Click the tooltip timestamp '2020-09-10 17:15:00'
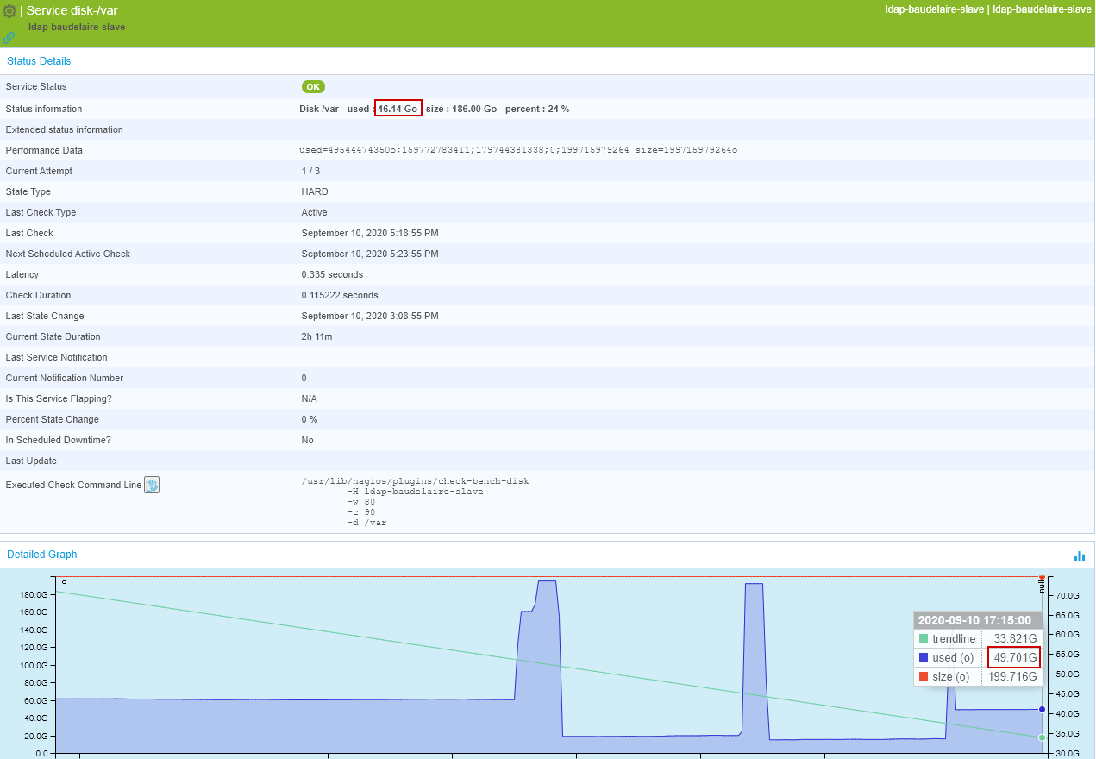Image resolution: width=1096 pixels, height=759 pixels. (x=977, y=619)
